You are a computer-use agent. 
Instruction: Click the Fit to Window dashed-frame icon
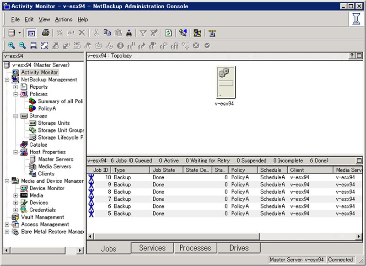[x=44, y=45]
